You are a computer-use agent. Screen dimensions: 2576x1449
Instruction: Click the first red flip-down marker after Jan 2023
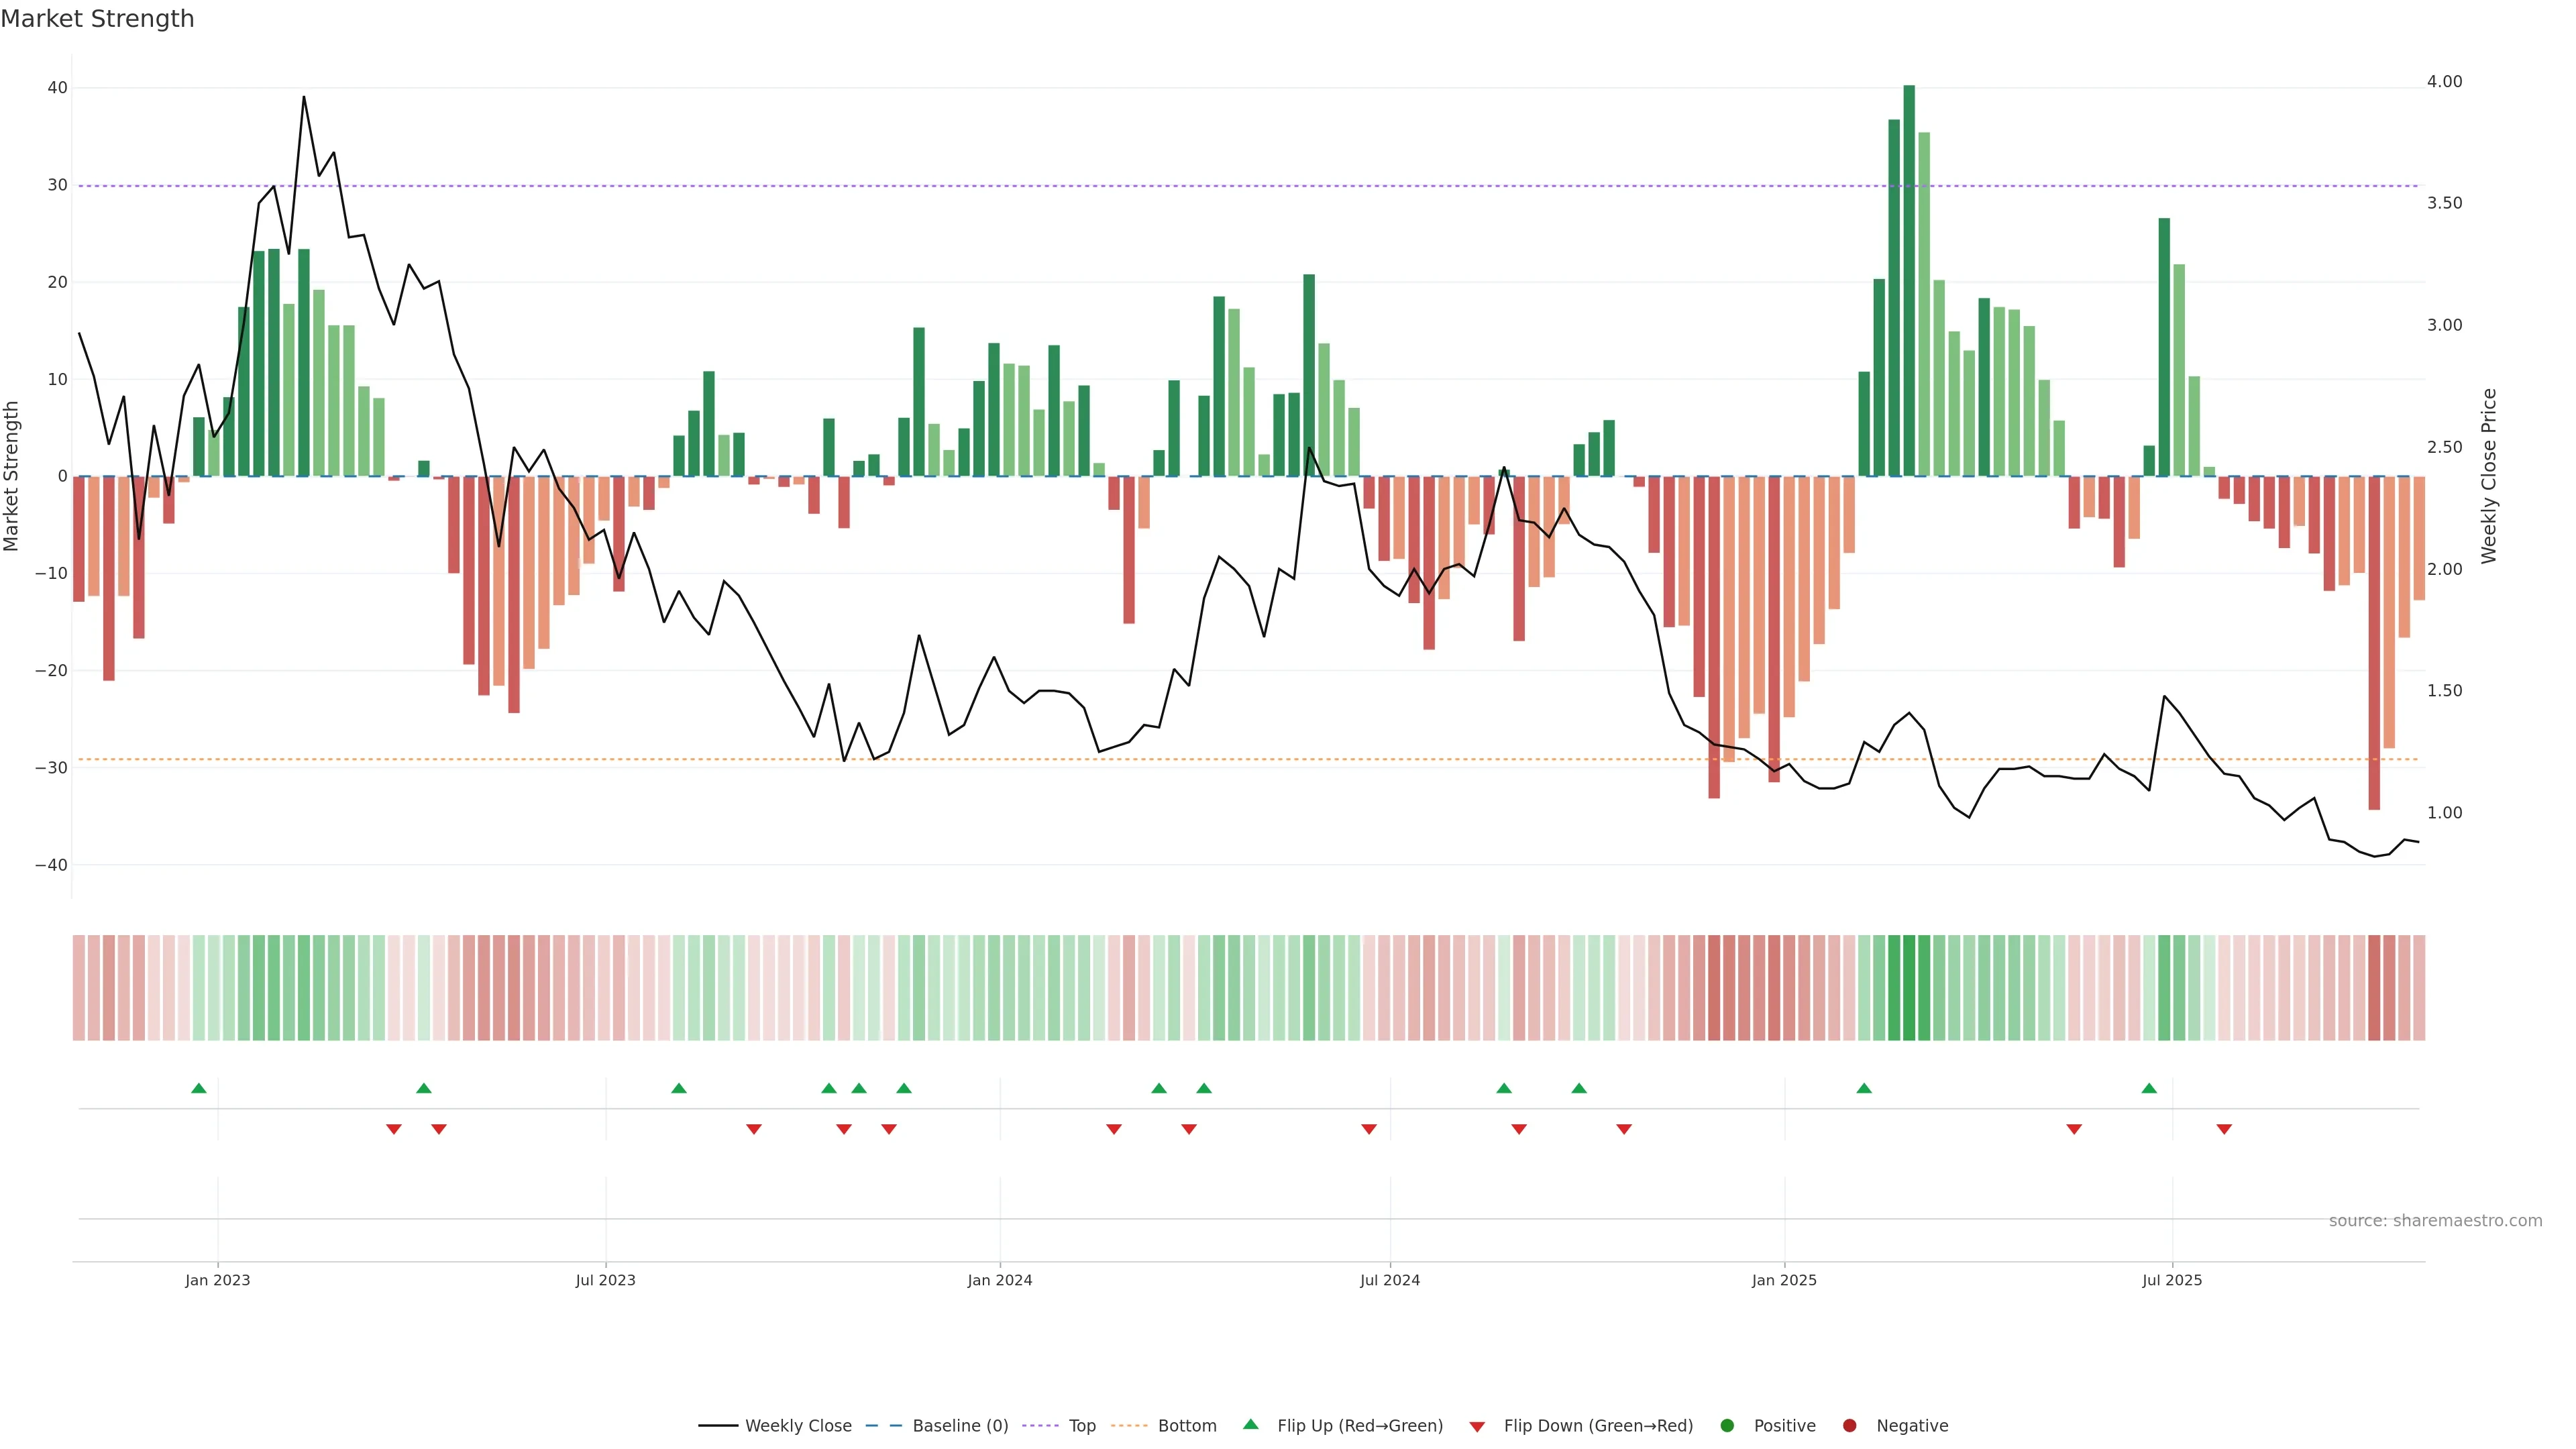pos(394,1129)
